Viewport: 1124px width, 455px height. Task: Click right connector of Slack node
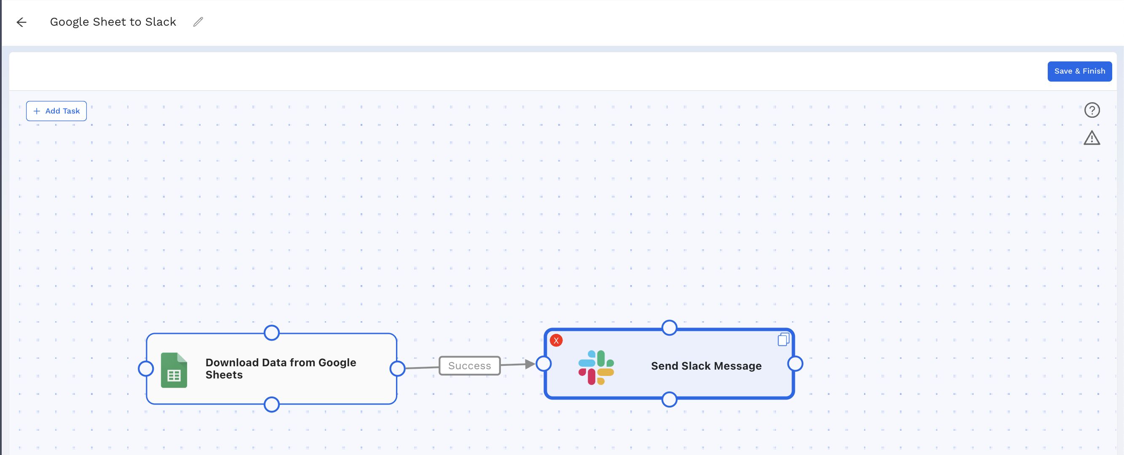tap(795, 364)
